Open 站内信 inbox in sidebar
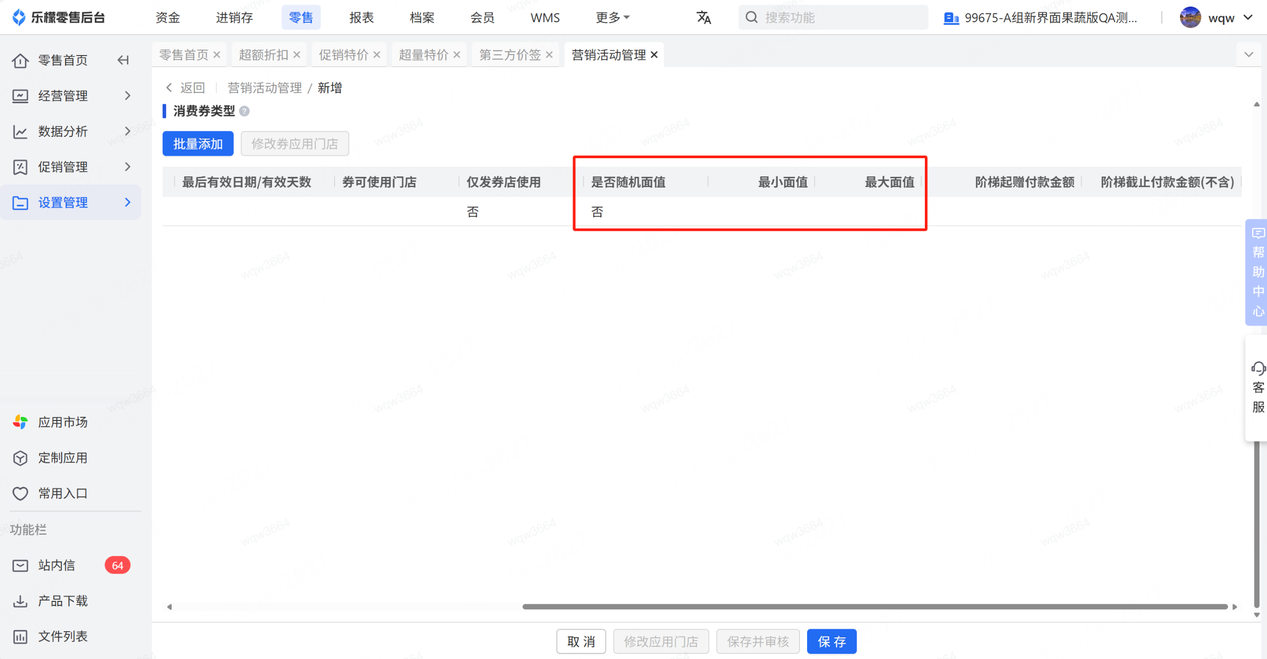1267x659 pixels. pyautogui.click(x=57, y=565)
